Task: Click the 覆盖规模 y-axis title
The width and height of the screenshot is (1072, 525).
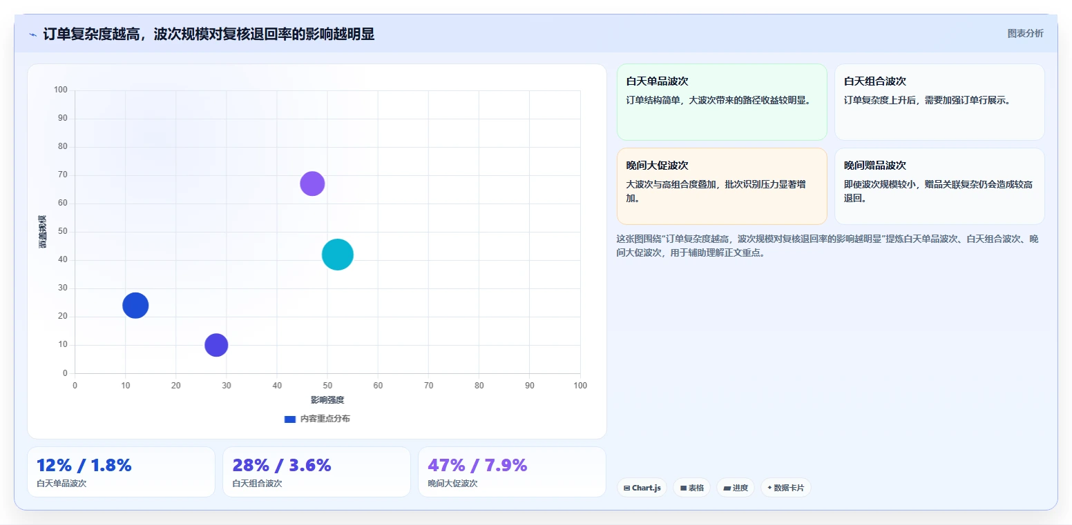Action: coord(43,232)
